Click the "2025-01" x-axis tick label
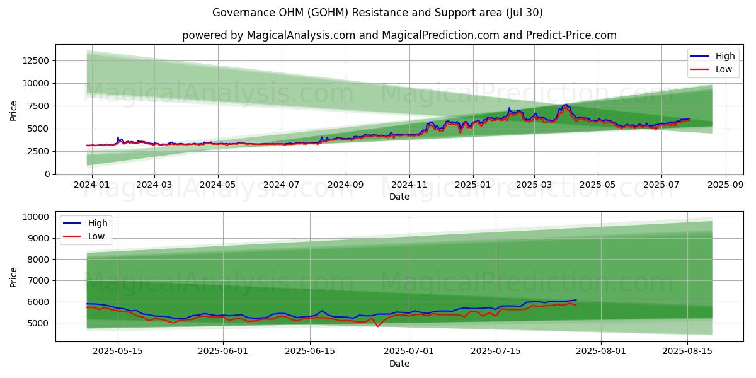 (x=472, y=185)
